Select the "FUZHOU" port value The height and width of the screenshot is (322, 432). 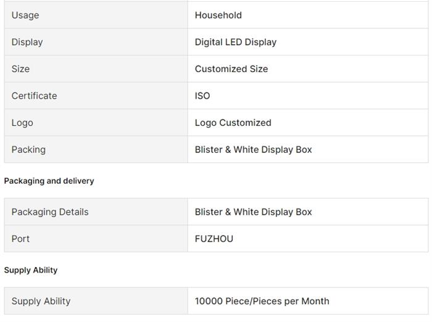(214, 239)
